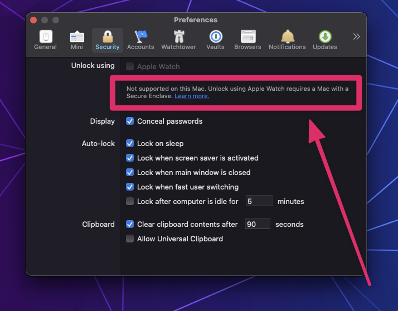Open the Updates download icon

click(x=324, y=40)
